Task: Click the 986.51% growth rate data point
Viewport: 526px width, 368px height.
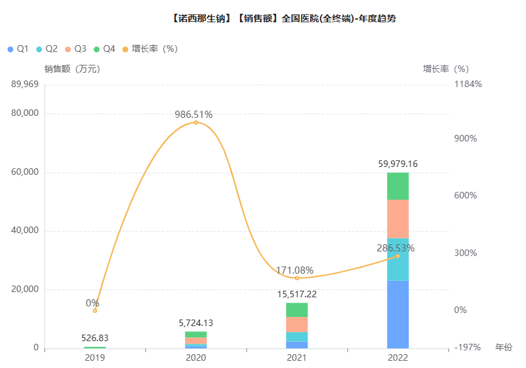Action: (x=195, y=122)
